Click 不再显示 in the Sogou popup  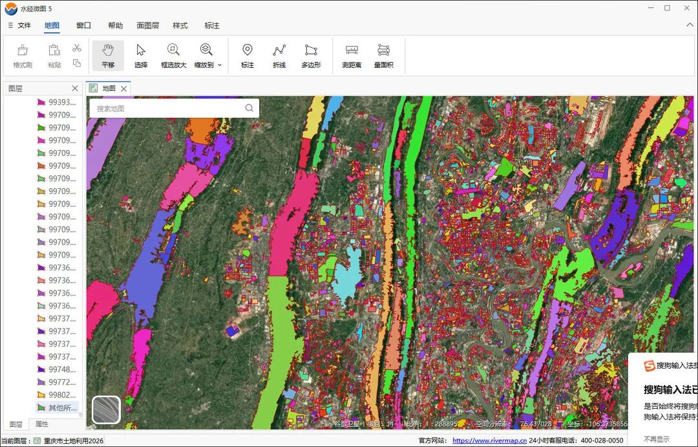657,439
